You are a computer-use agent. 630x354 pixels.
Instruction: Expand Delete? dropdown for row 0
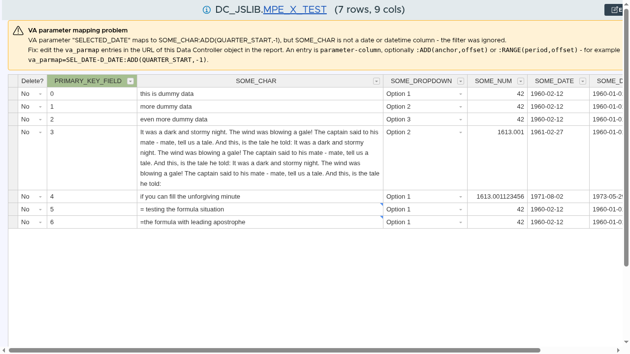click(x=40, y=94)
